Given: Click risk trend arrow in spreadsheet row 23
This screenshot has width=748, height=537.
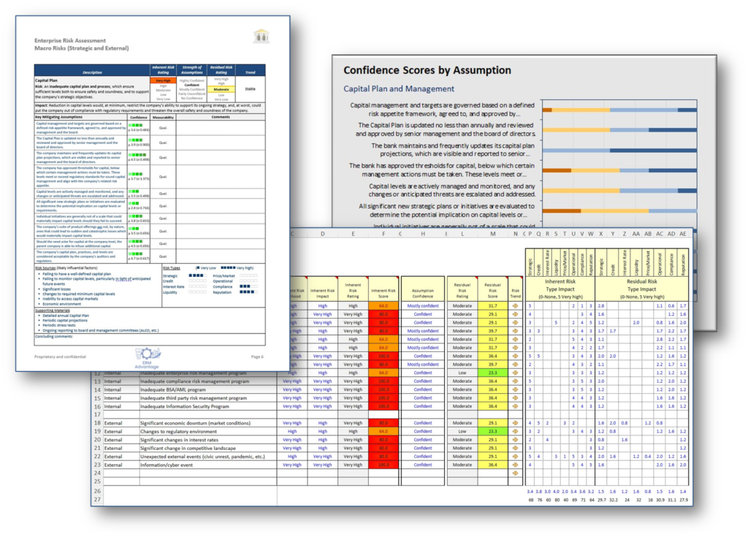Looking at the screenshot, I should coord(514,465).
